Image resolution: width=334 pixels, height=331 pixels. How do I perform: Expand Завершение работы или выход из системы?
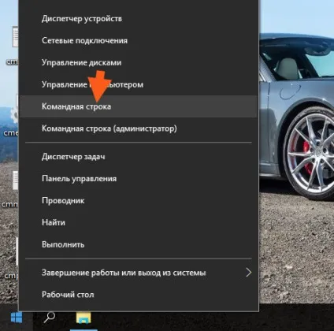coord(139,273)
